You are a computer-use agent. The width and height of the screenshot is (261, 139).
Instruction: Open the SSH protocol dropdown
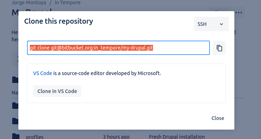point(211,24)
